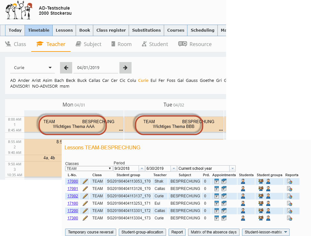Open second appointment icon for lesson 17100
The width and height of the screenshot is (311, 236).
click(x=224, y=203)
